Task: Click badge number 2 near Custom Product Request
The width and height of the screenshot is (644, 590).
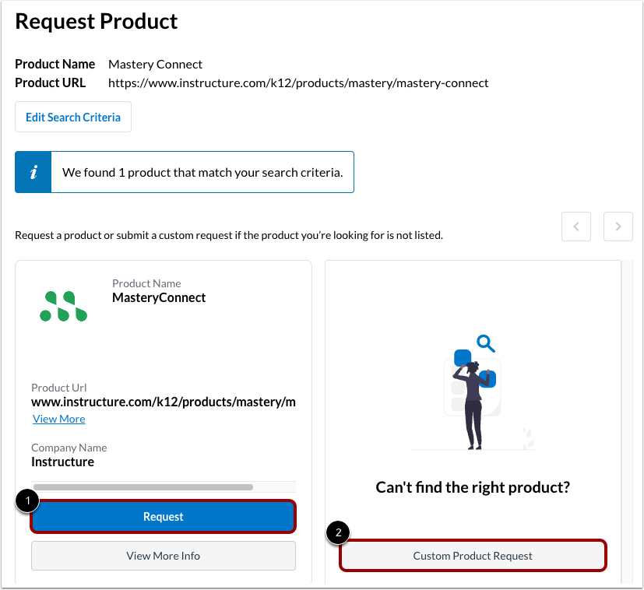Action: (338, 533)
